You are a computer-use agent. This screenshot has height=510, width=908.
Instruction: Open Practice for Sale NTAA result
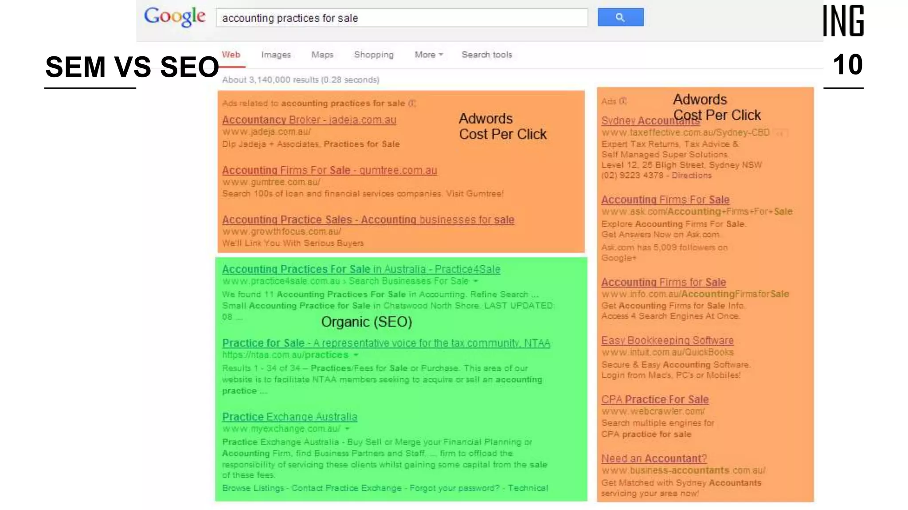(x=386, y=343)
